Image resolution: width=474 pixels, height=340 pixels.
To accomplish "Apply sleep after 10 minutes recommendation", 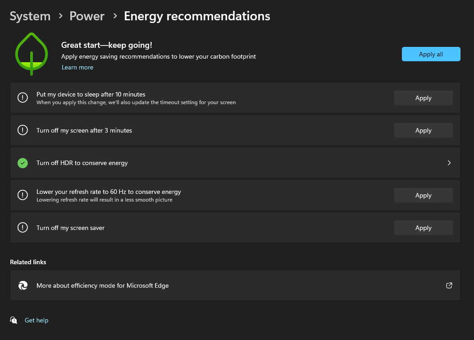I will click(x=423, y=98).
